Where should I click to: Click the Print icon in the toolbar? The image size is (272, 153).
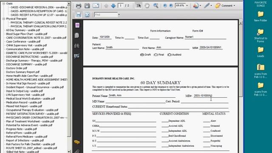[78, 6]
